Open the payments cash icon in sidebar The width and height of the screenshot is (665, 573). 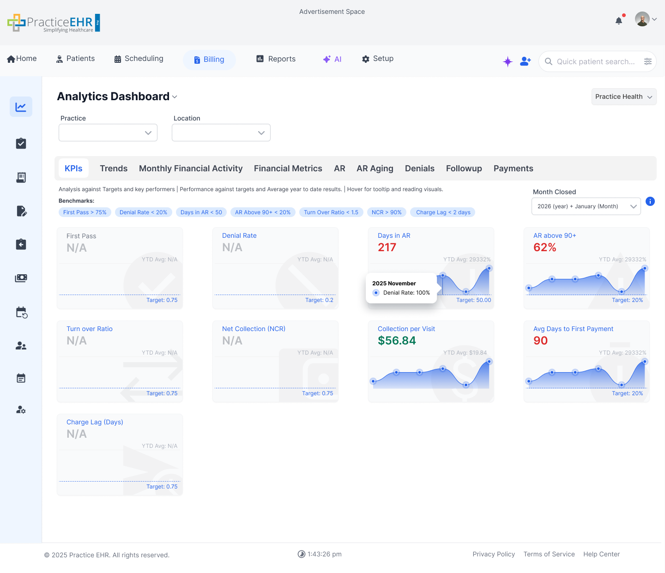point(21,278)
